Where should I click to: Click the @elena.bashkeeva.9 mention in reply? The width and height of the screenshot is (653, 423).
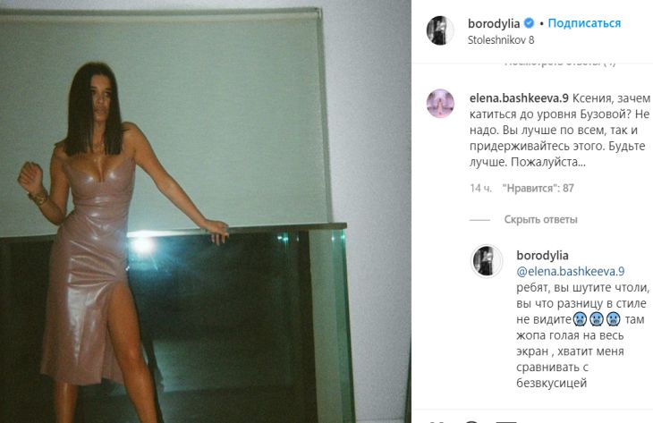click(x=570, y=272)
